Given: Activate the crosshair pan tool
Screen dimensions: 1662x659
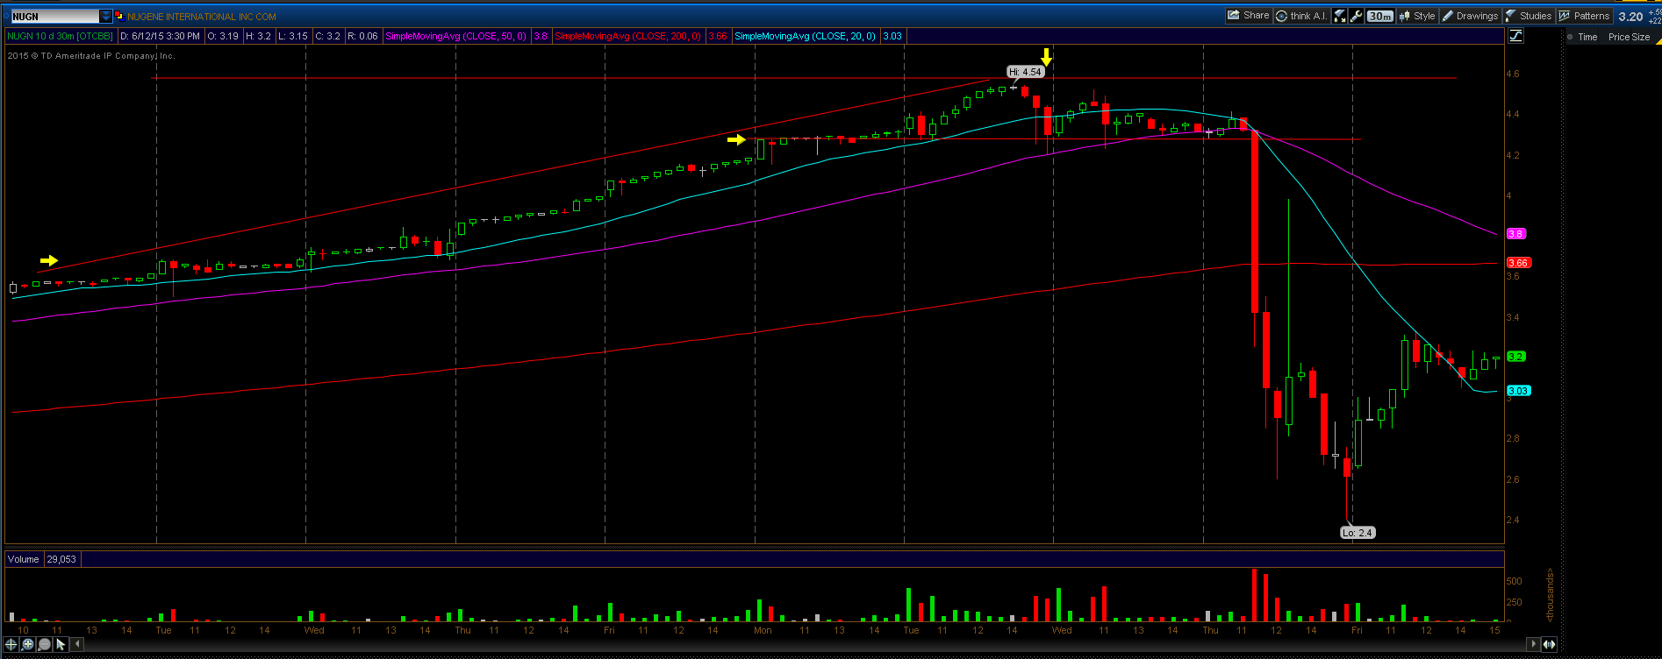Looking at the screenshot, I should (x=11, y=644).
